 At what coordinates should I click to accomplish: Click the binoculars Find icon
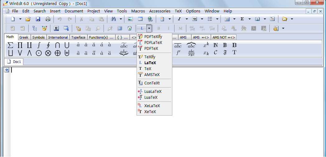point(113,19)
